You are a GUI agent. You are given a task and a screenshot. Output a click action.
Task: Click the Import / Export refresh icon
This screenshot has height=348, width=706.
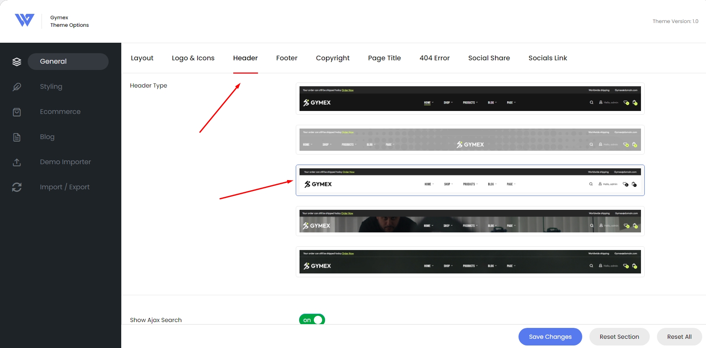pos(17,187)
